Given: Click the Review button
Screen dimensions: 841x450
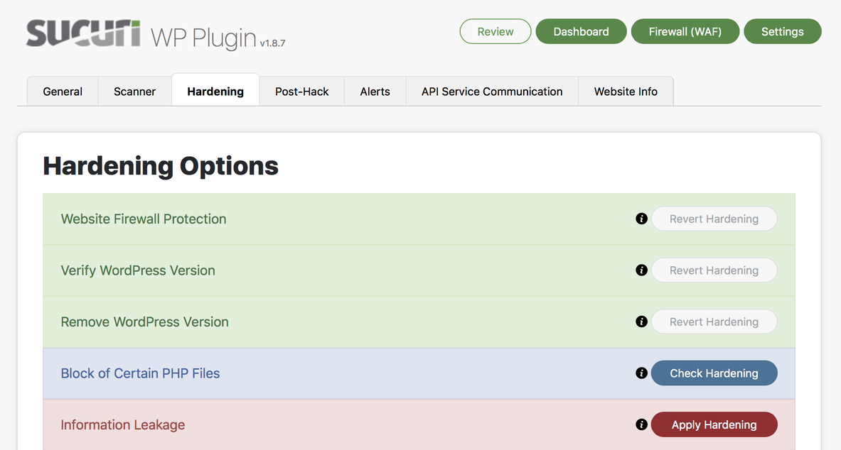Looking at the screenshot, I should tap(496, 31).
